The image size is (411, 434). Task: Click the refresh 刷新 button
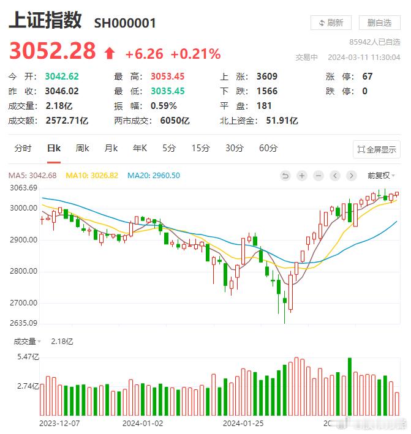click(331, 23)
